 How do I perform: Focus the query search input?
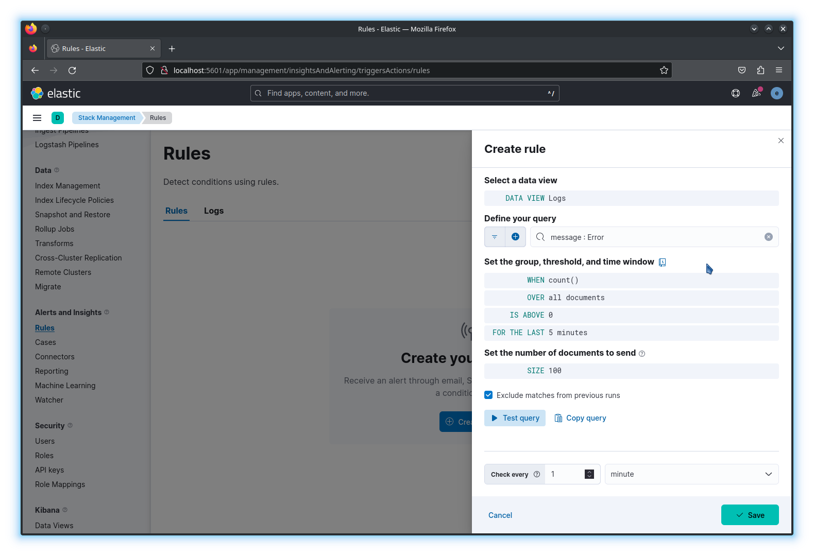tap(654, 237)
